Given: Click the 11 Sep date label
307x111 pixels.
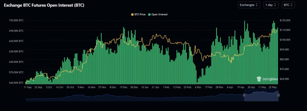Looking at the screenshot, I should [x=27, y=87].
